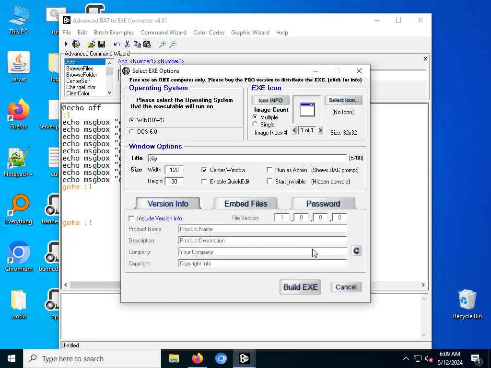Zoom in with the magnifier plus icon
This screenshot has height=368, width=491.
163,44
